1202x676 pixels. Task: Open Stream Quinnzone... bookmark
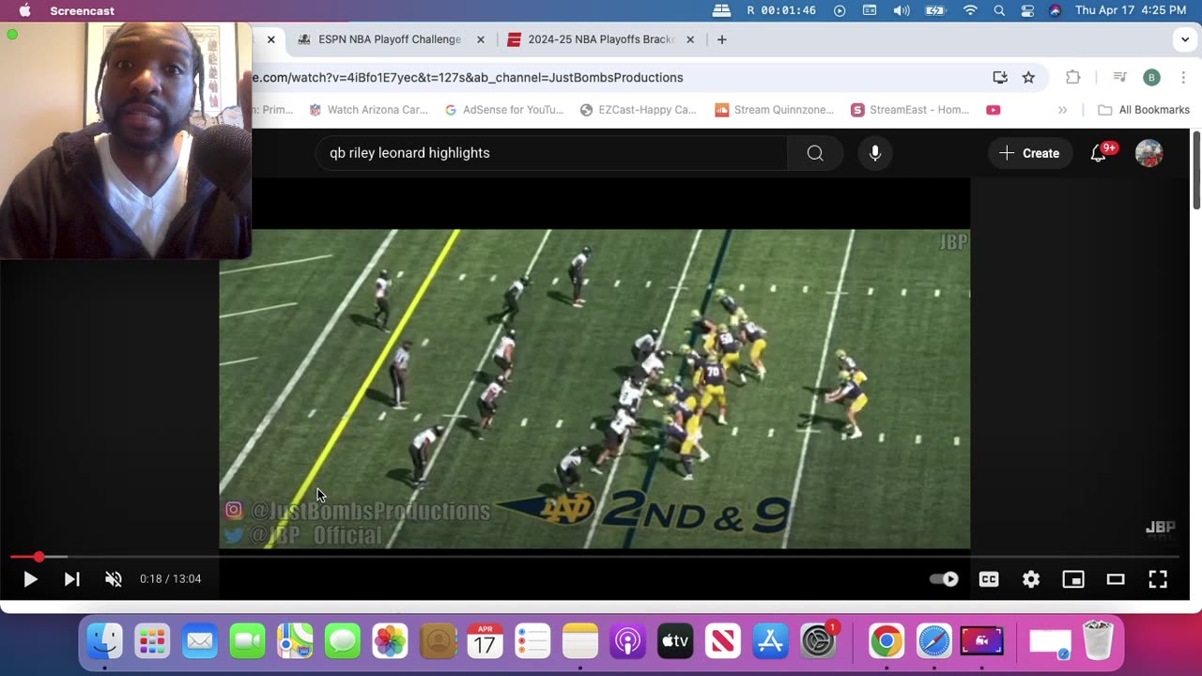click(x=774, y=110)
